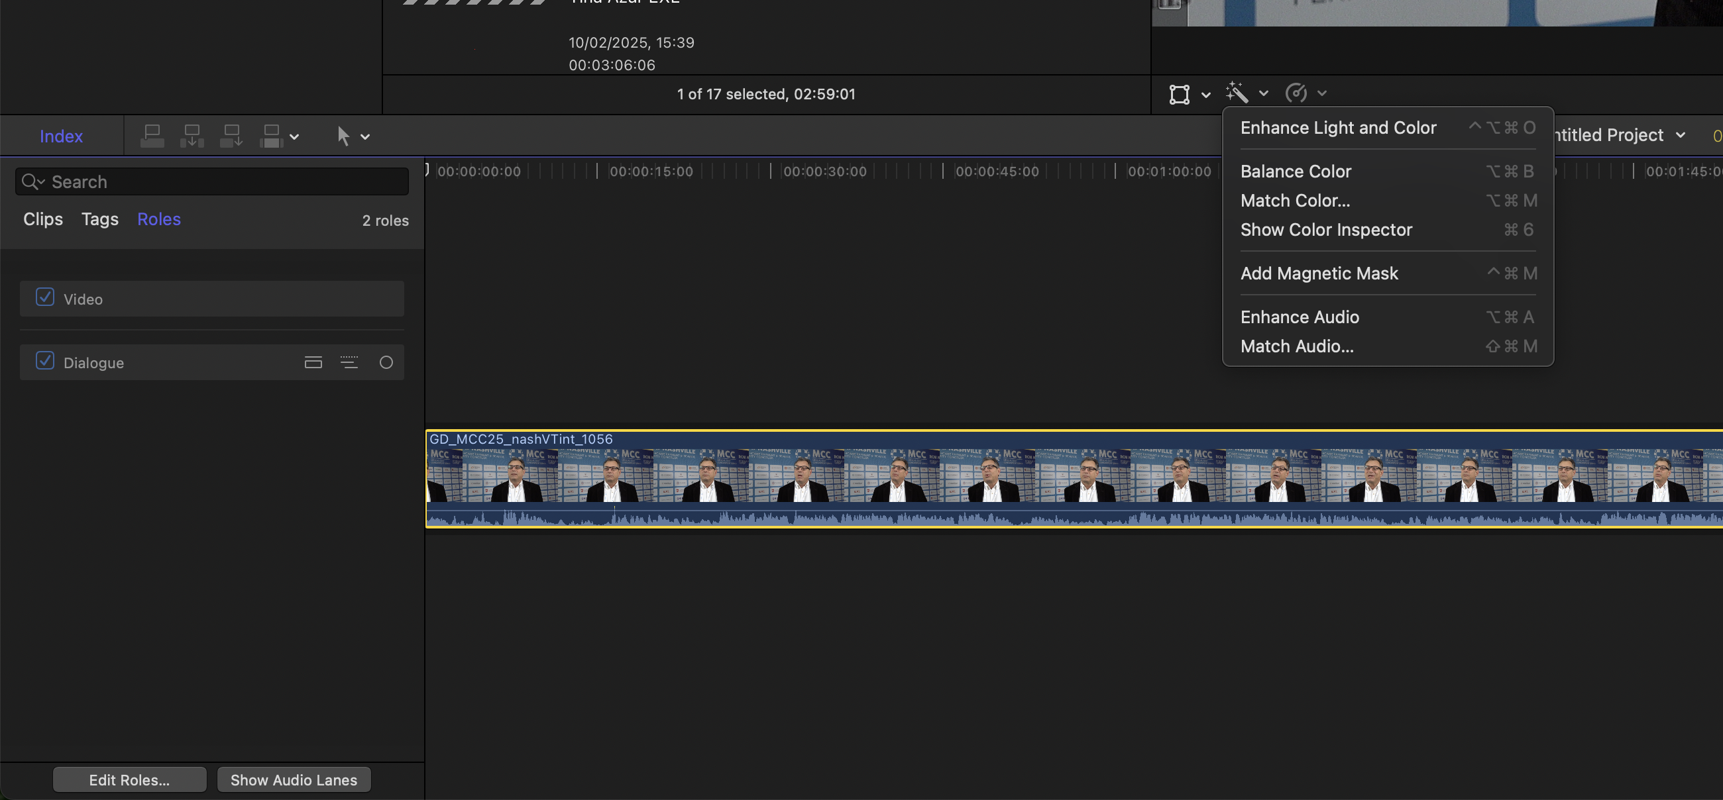The width and height of the screenshot is (1723, 800).
Task: Open the retime options dropdown chevron
Action: tap(1321, 93)
